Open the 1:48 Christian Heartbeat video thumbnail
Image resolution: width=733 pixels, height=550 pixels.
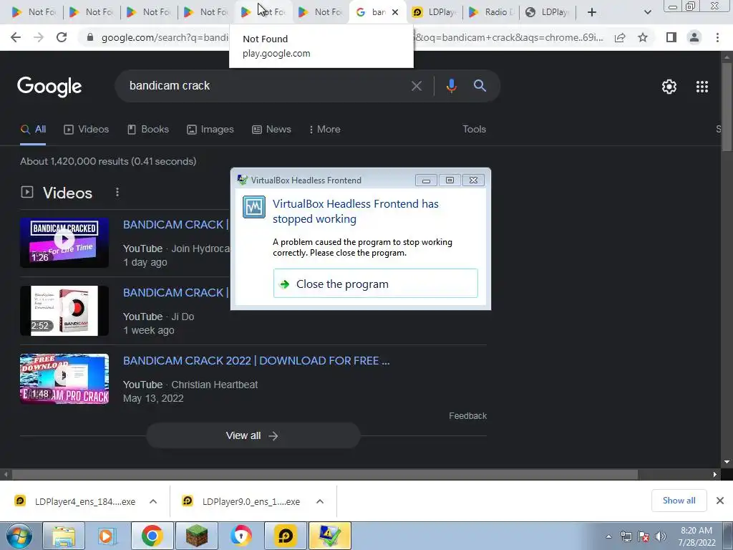[64, 379]
